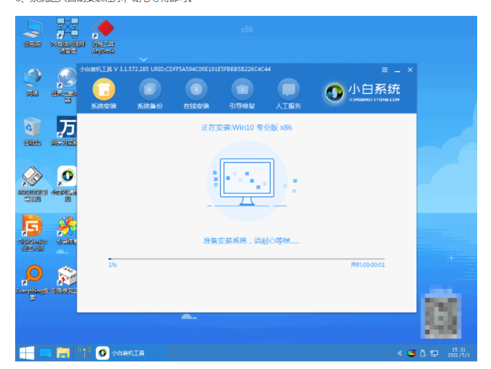Launch DiskGenius partition tool icon
The image size is (491, 369).
pos(32,233)
